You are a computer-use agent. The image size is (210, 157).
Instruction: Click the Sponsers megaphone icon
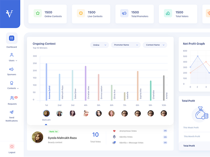click(x=11, y=69)
